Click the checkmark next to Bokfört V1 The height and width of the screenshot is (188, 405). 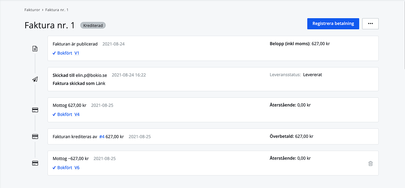pos(54,53)
